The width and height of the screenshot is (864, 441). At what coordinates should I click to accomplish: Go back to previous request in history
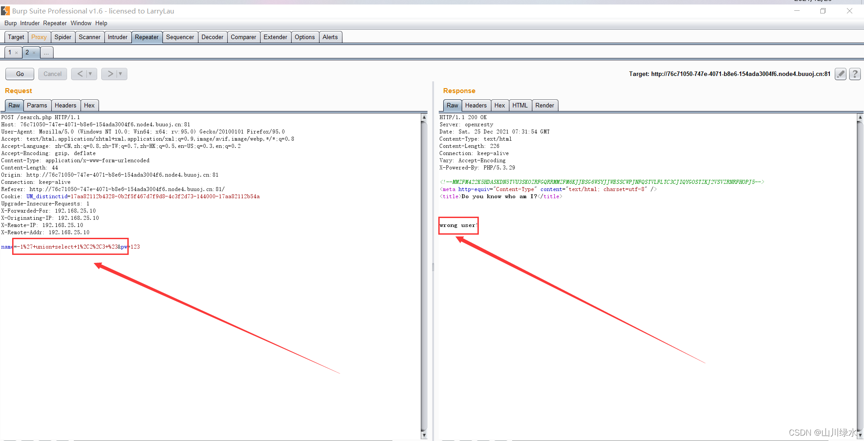[x=80, y=74]
